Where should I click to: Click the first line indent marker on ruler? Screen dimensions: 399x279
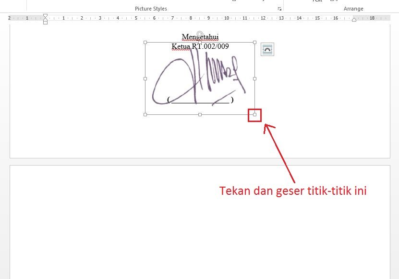tap(45, 16)
